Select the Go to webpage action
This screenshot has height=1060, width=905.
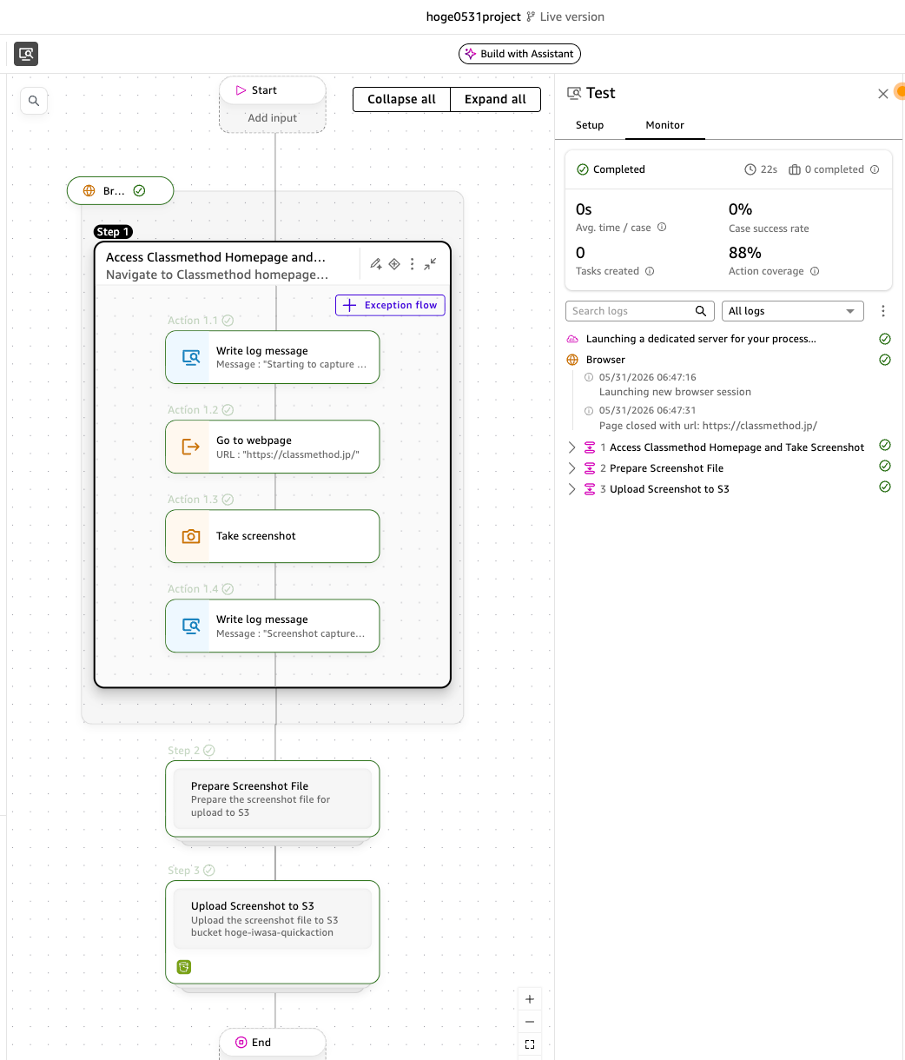coord(273,447)
